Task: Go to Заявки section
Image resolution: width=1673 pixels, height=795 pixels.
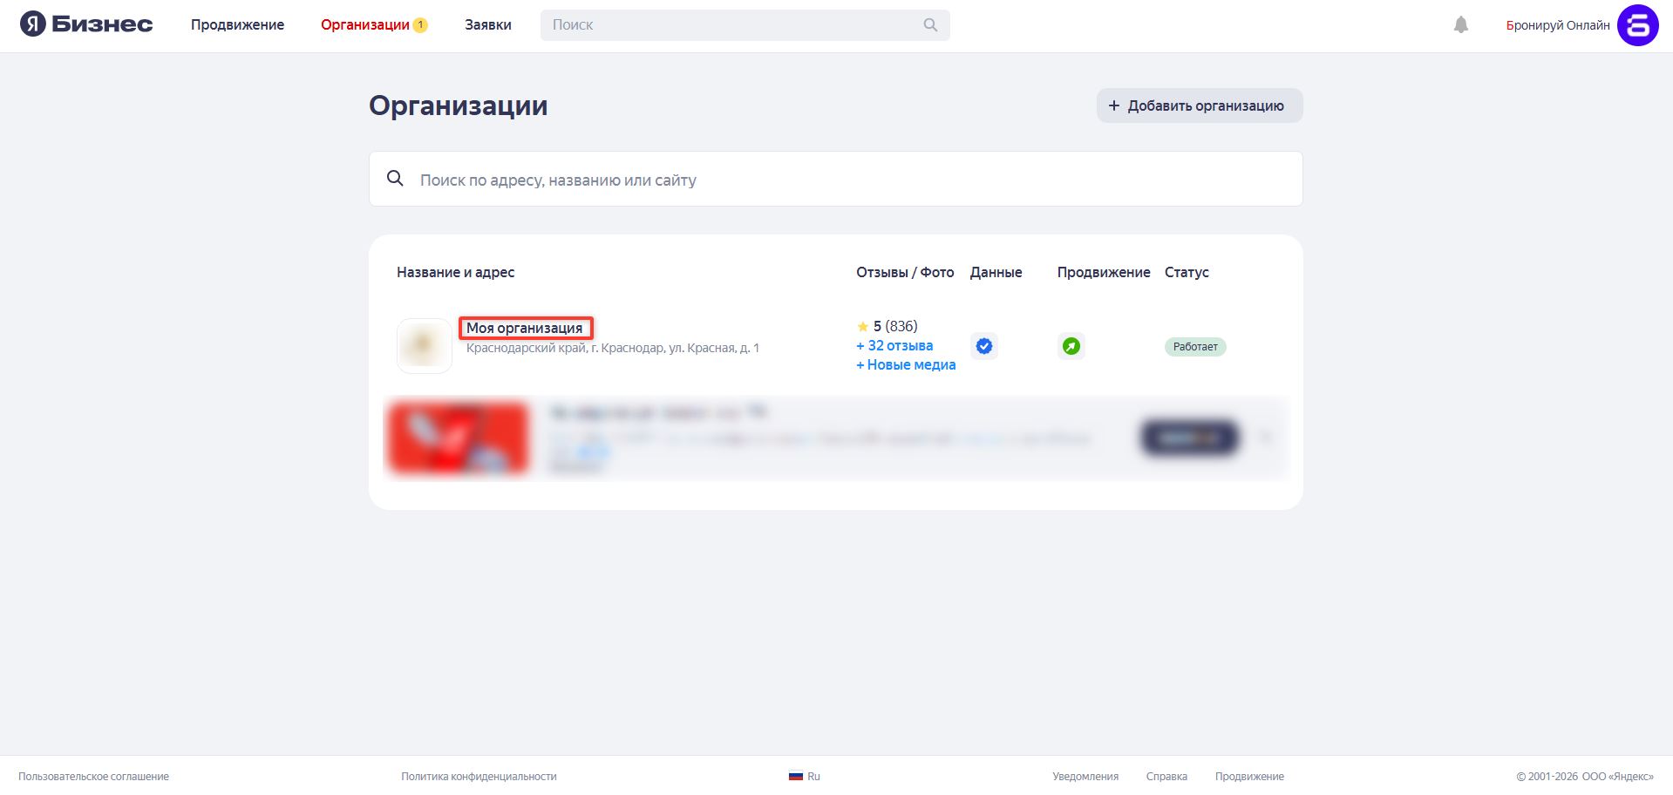Action: coord(487,25)
